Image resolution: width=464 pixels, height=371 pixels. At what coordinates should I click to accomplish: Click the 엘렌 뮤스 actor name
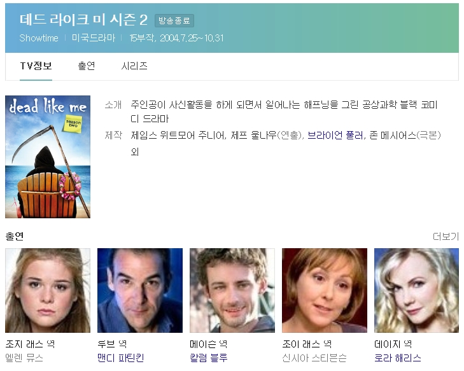coord(24,358)
